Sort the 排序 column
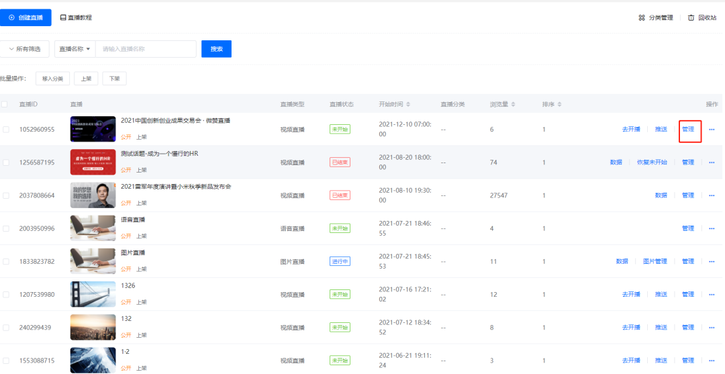 559,105
